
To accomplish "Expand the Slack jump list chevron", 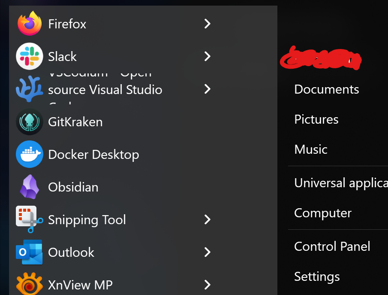I will pyautogui.click(x=208, y=56).
